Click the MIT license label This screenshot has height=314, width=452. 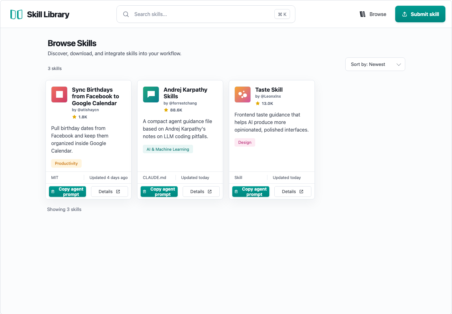(x=55, y=177)
